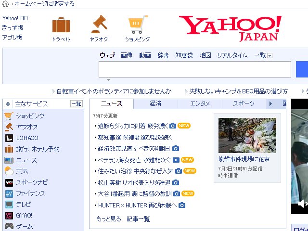Click camera icon next to 住みたい沿線 headline
The image size is (308, 231).
[179, 171]
